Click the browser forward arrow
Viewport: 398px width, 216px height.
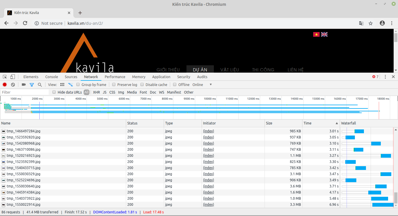pos(16,23)
